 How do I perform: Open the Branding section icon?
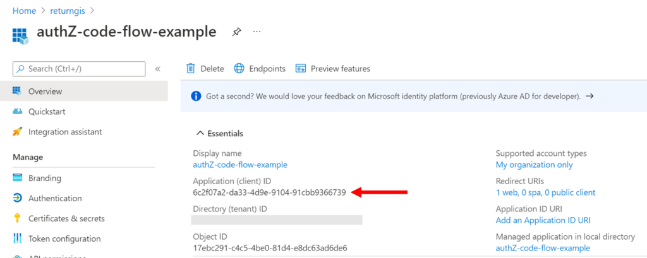17,178
